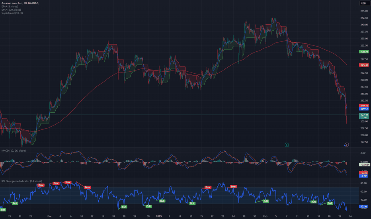Image resolution: width=371 pixels, height=219 pixels.
Task: Click the blue 209.57 EMA price label
Action: (364, 109)
